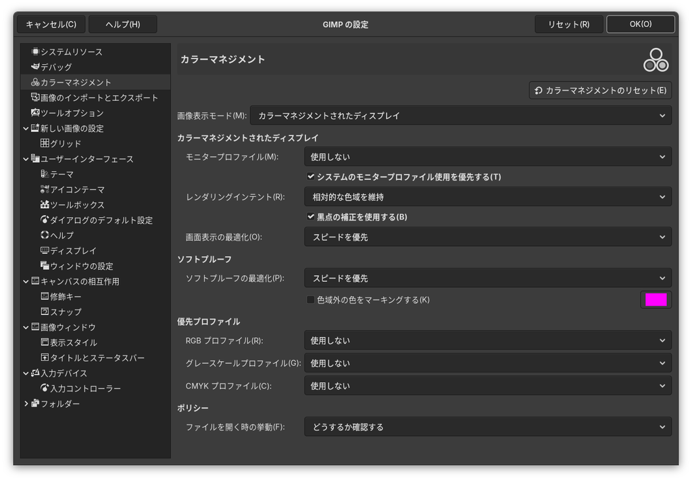The image size is (692, 480).
Task: Open the magenta out-of-gamut color swatch
Action: pyautogui.click(x=656, y=300)
